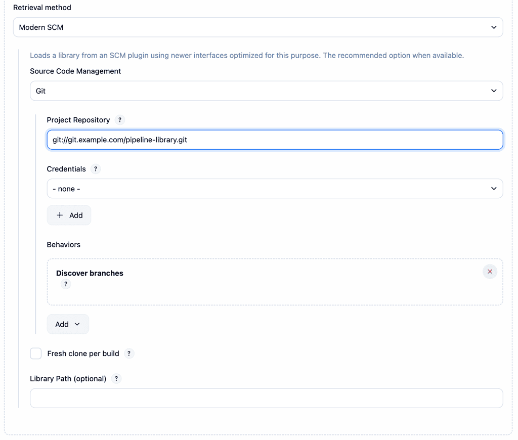Click the plus icon on the Add credentials button

[60, 215]
